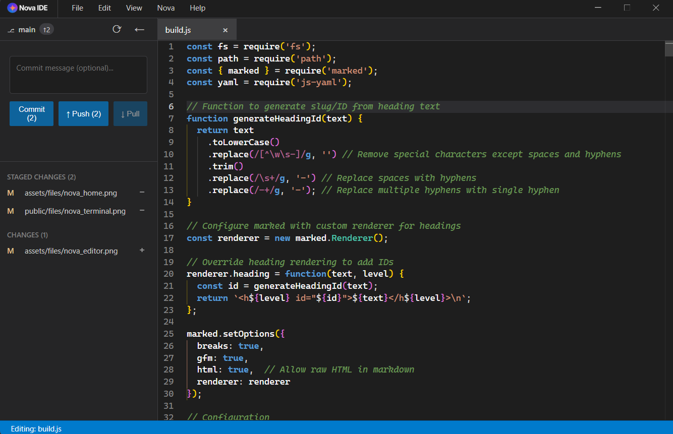Collapse the CHANGES section header
This screenshot has width=673, height=434.
click(x=28, y=234)
